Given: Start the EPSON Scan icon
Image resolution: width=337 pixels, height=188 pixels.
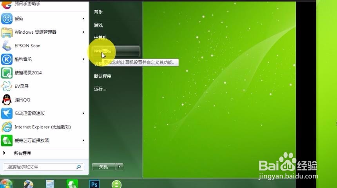Looking at the screenshot, I should 7,46.
